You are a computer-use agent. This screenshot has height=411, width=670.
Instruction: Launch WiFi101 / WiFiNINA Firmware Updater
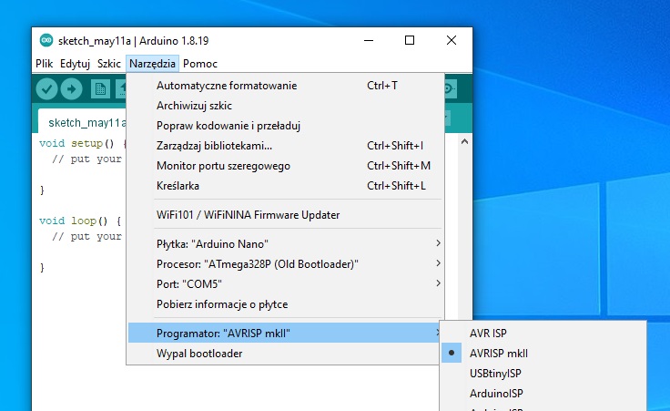click(x=286, y=215)
